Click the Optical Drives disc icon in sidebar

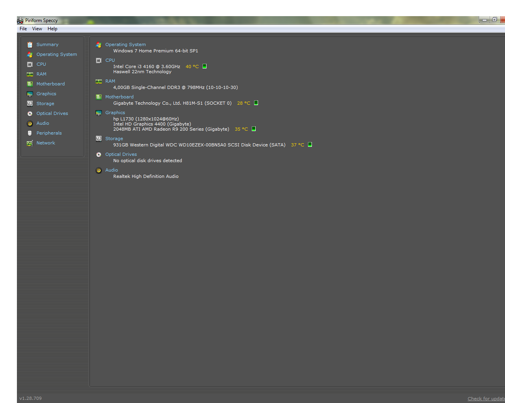(x=30, y=113)
